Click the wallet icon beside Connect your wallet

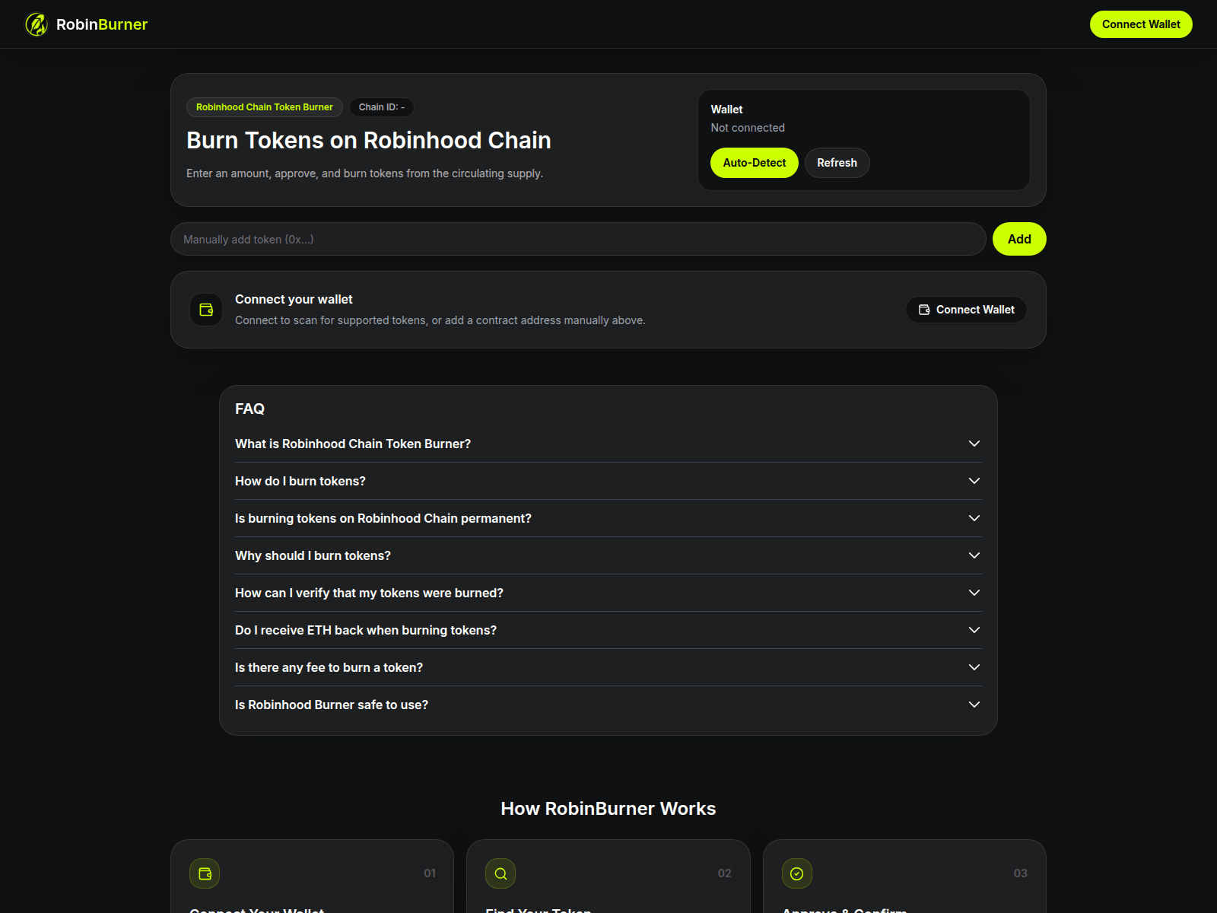206,310
